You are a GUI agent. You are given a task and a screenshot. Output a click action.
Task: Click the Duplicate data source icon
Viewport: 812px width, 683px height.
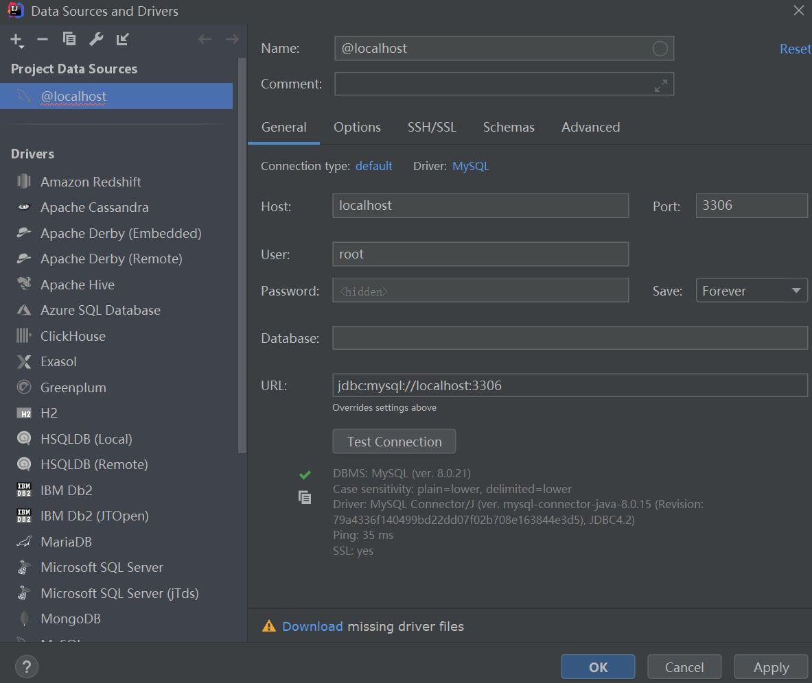69,39
